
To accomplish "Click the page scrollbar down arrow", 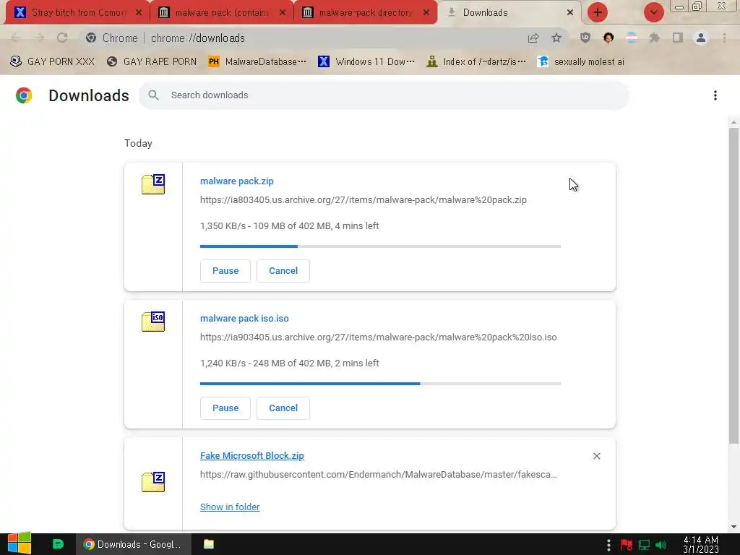I will [733, 527].
